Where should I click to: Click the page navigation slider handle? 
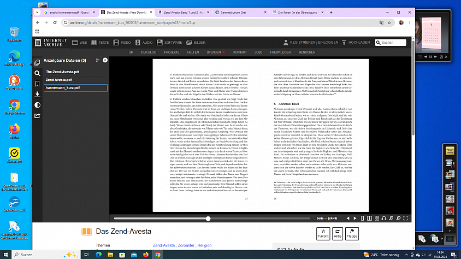pos(208,219)
